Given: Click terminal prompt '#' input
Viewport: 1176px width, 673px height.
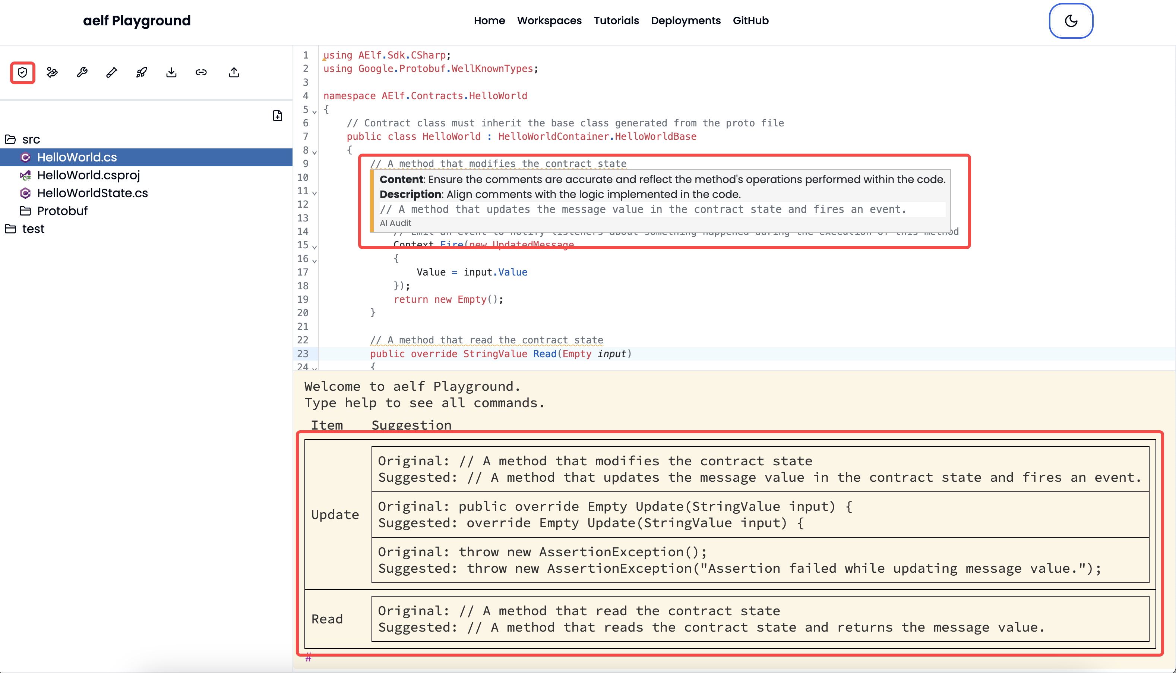Looking at the screenshot, I should [x=309, y=658].
